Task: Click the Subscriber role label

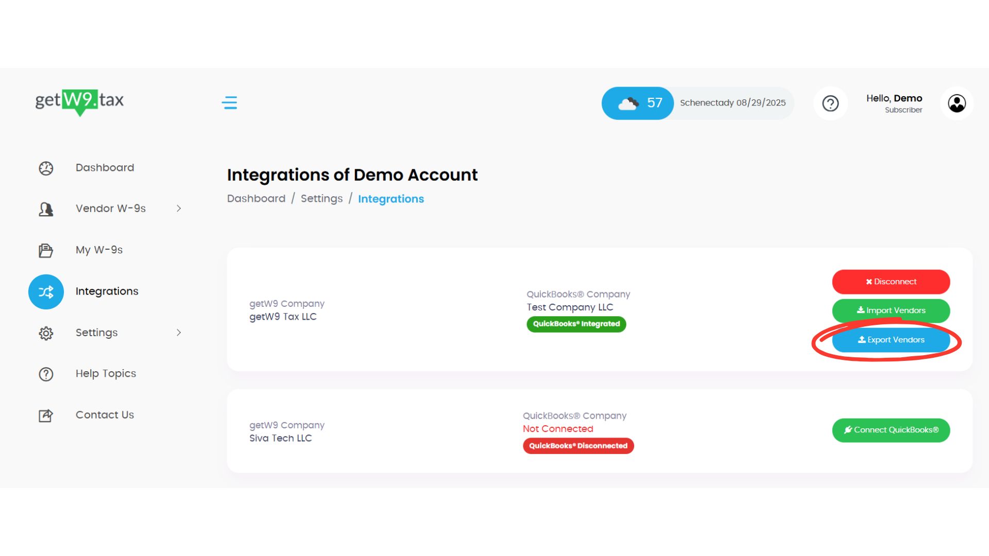Action: (x=903, y=110)
